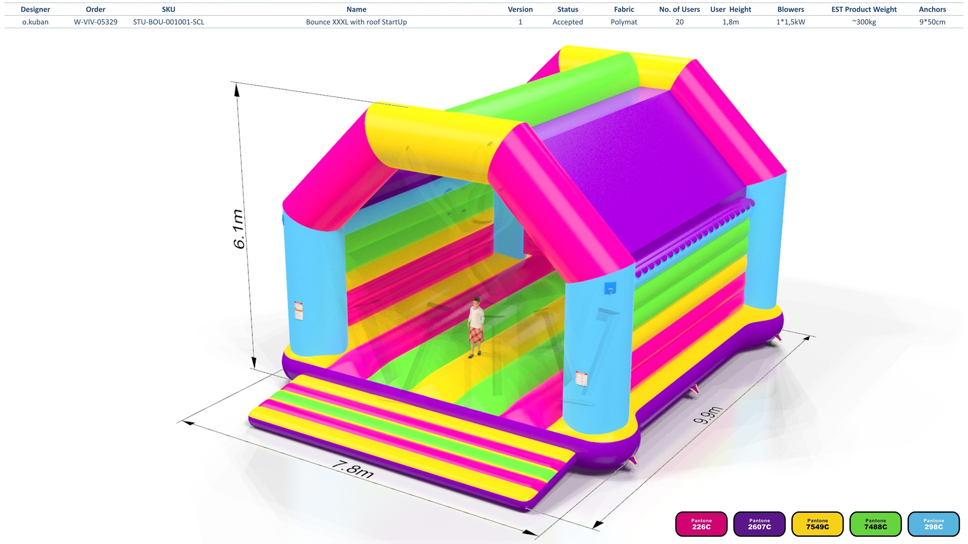This screenshot has width=968, height=544.
Task: Click the Pantone 298C blue swatch
Action: pyautogui.click(x=933, y=524)
